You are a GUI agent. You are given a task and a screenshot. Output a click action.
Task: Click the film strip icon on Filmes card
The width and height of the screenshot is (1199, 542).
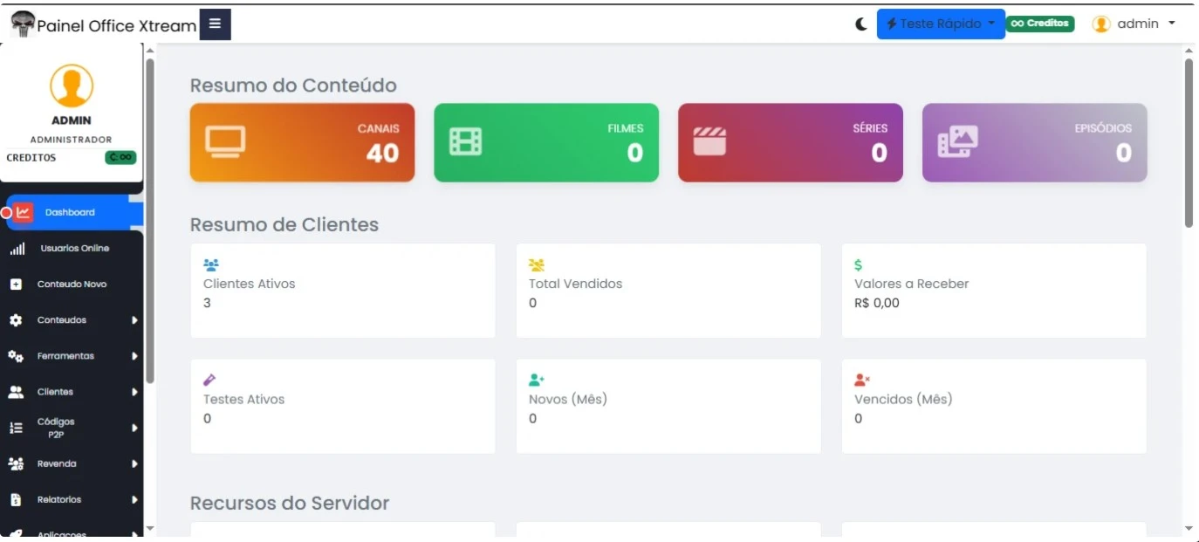point(465,141)
